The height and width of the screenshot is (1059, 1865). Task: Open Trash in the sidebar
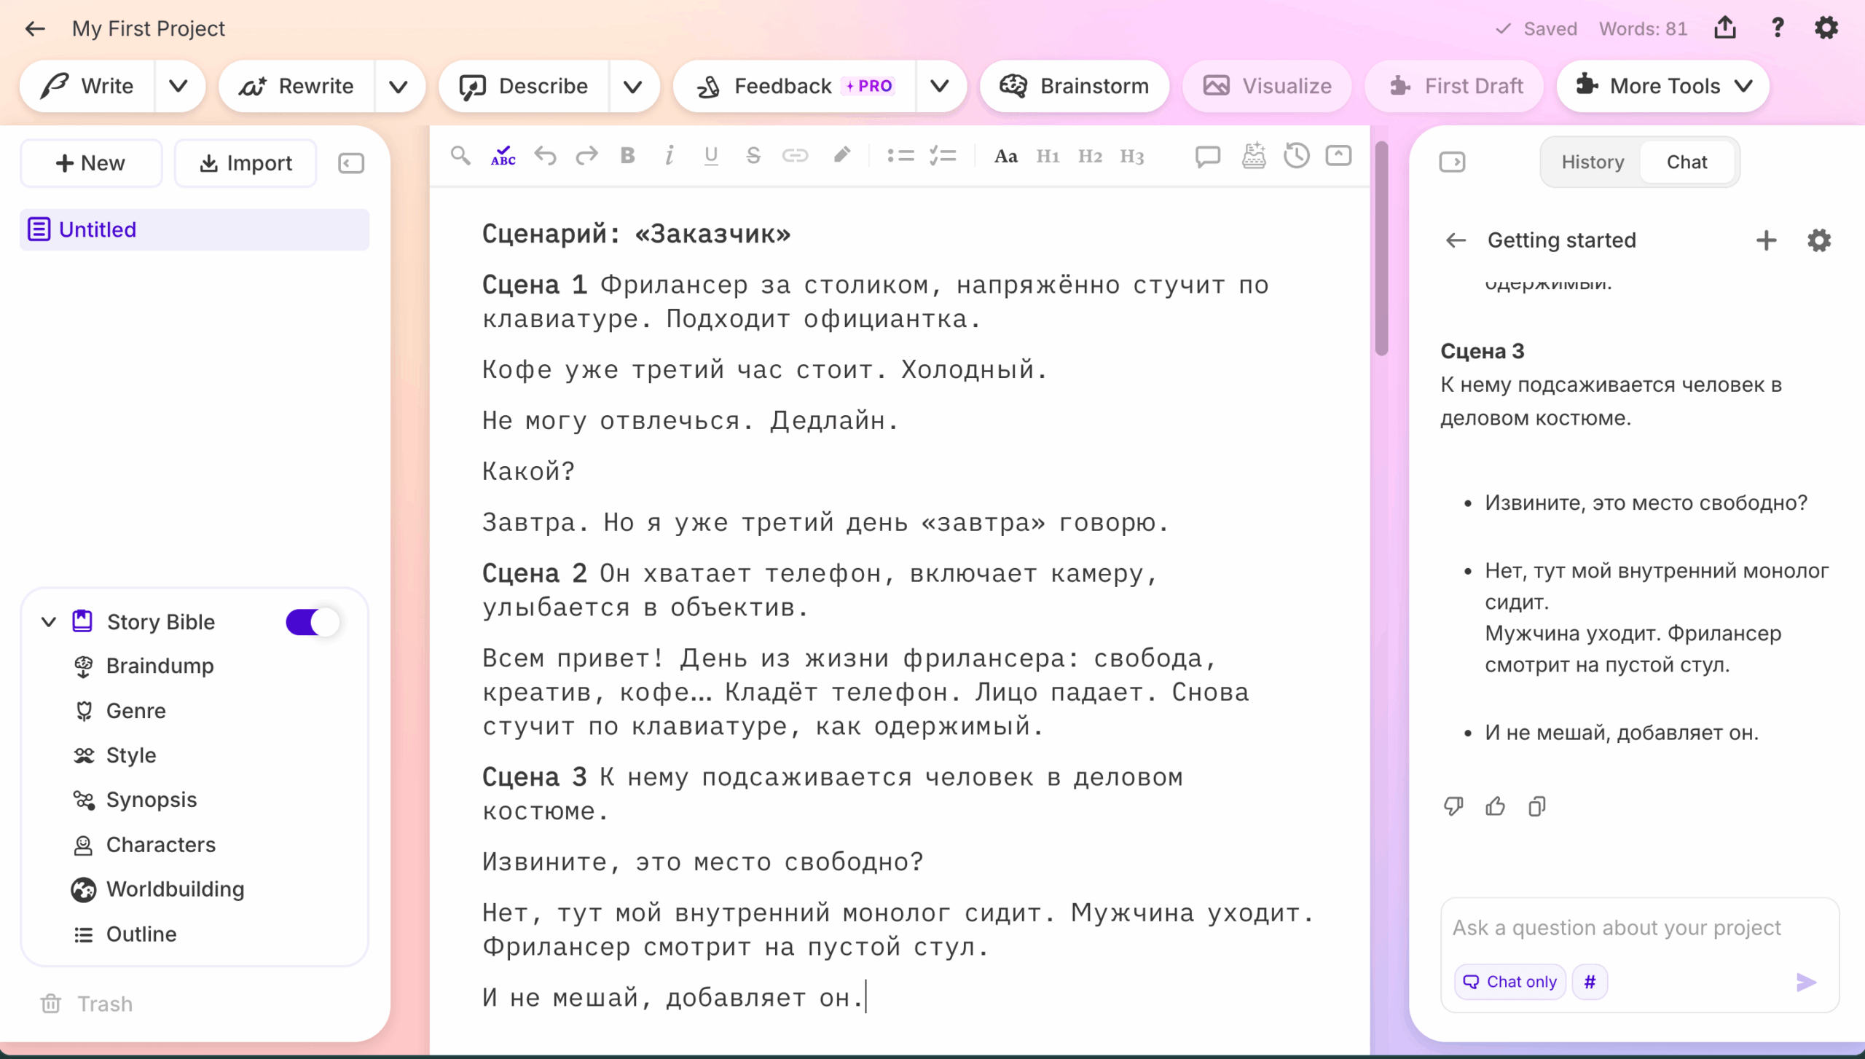(87, 1004)
